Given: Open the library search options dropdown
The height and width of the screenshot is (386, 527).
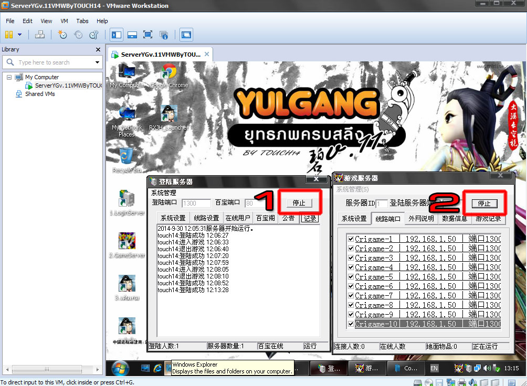Looking at the screenshot, I should point(97,62).
